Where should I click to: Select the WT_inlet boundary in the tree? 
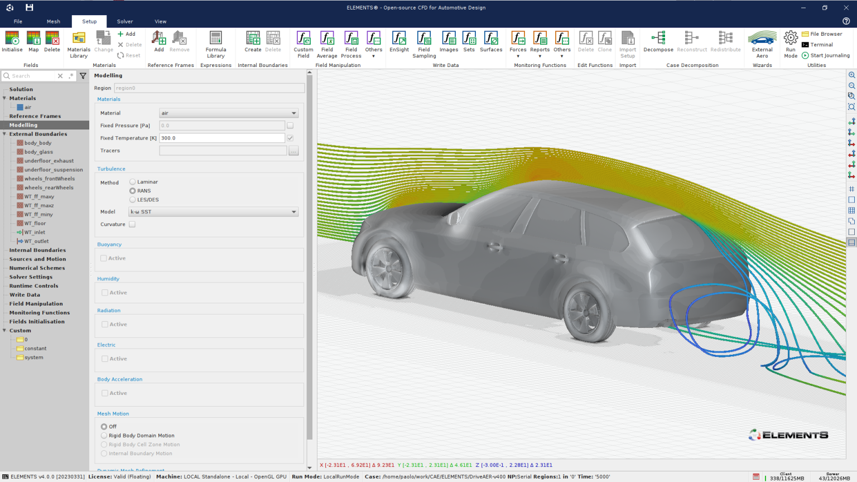[x=35, y=232]
